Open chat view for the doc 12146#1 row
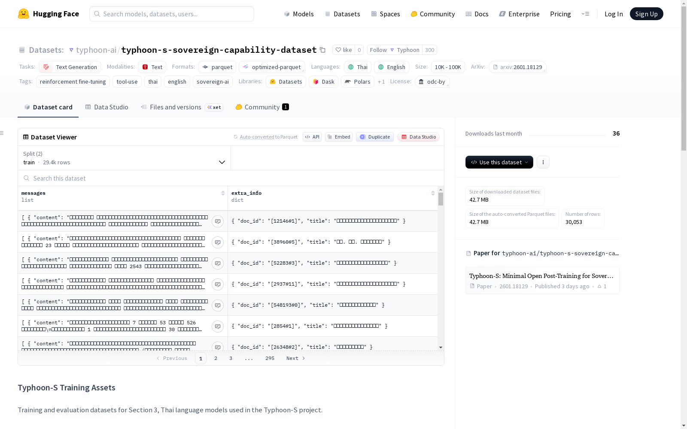 click(218, 221)
